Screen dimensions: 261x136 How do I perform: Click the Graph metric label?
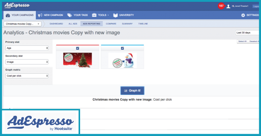(x=13, y=70)
